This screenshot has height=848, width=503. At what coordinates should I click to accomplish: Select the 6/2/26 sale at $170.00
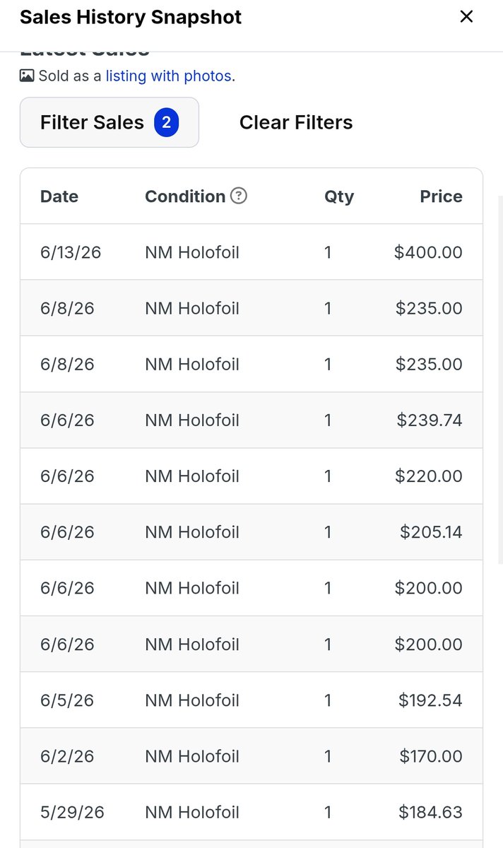click(251, 756)
